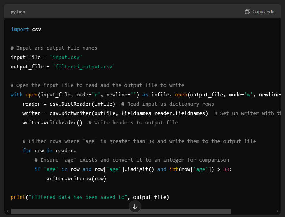Click the copy icon beside Copy code

point(247,11)
